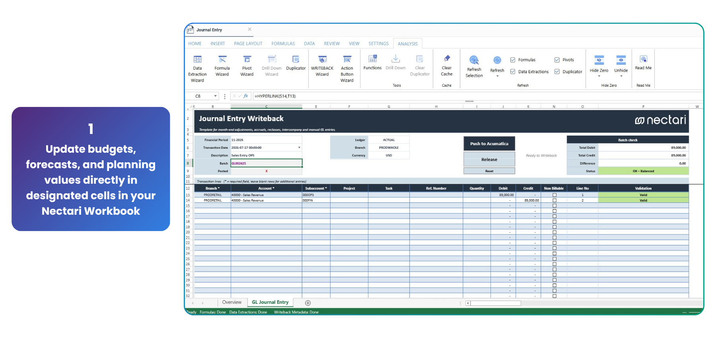This screenshot has width=716, height=338.
Task: Click the Subaccount cell '000FIN'
Action: point(316,200)
